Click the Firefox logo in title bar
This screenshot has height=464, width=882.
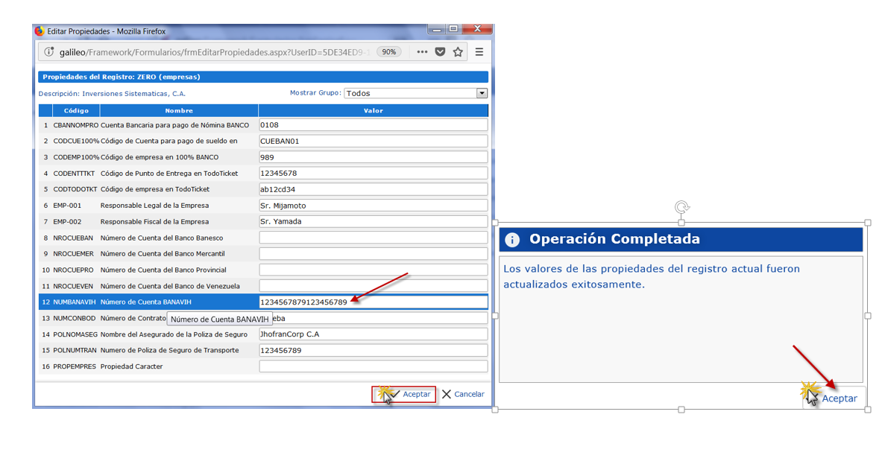(x=40, y=31)
